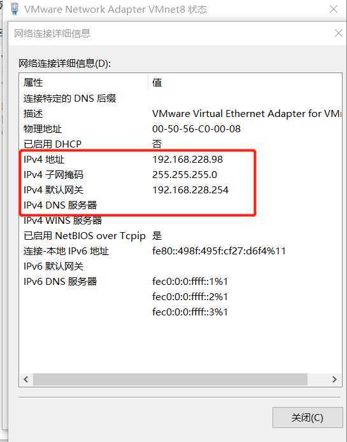Select the IPv4 地址 row
This screenshot has height=442, width=347.
181,160
